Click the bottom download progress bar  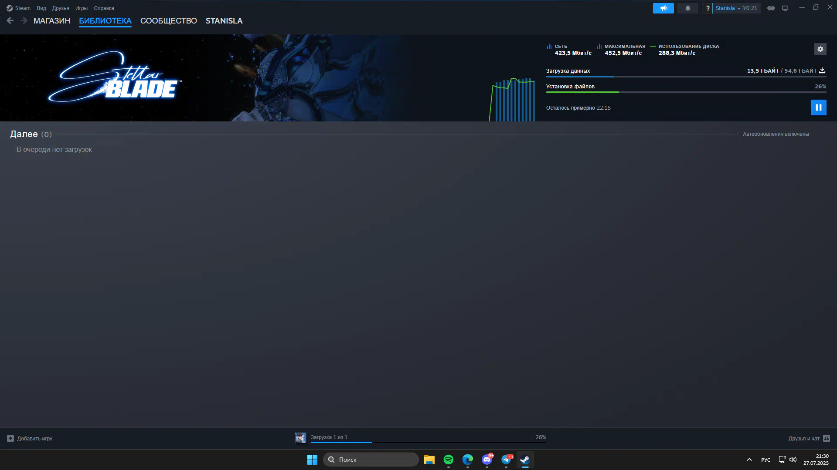coord(428,442)
